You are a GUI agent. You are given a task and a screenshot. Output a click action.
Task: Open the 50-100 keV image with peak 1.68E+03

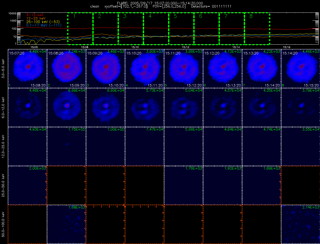pyautogui.click(x=67, y=224)
